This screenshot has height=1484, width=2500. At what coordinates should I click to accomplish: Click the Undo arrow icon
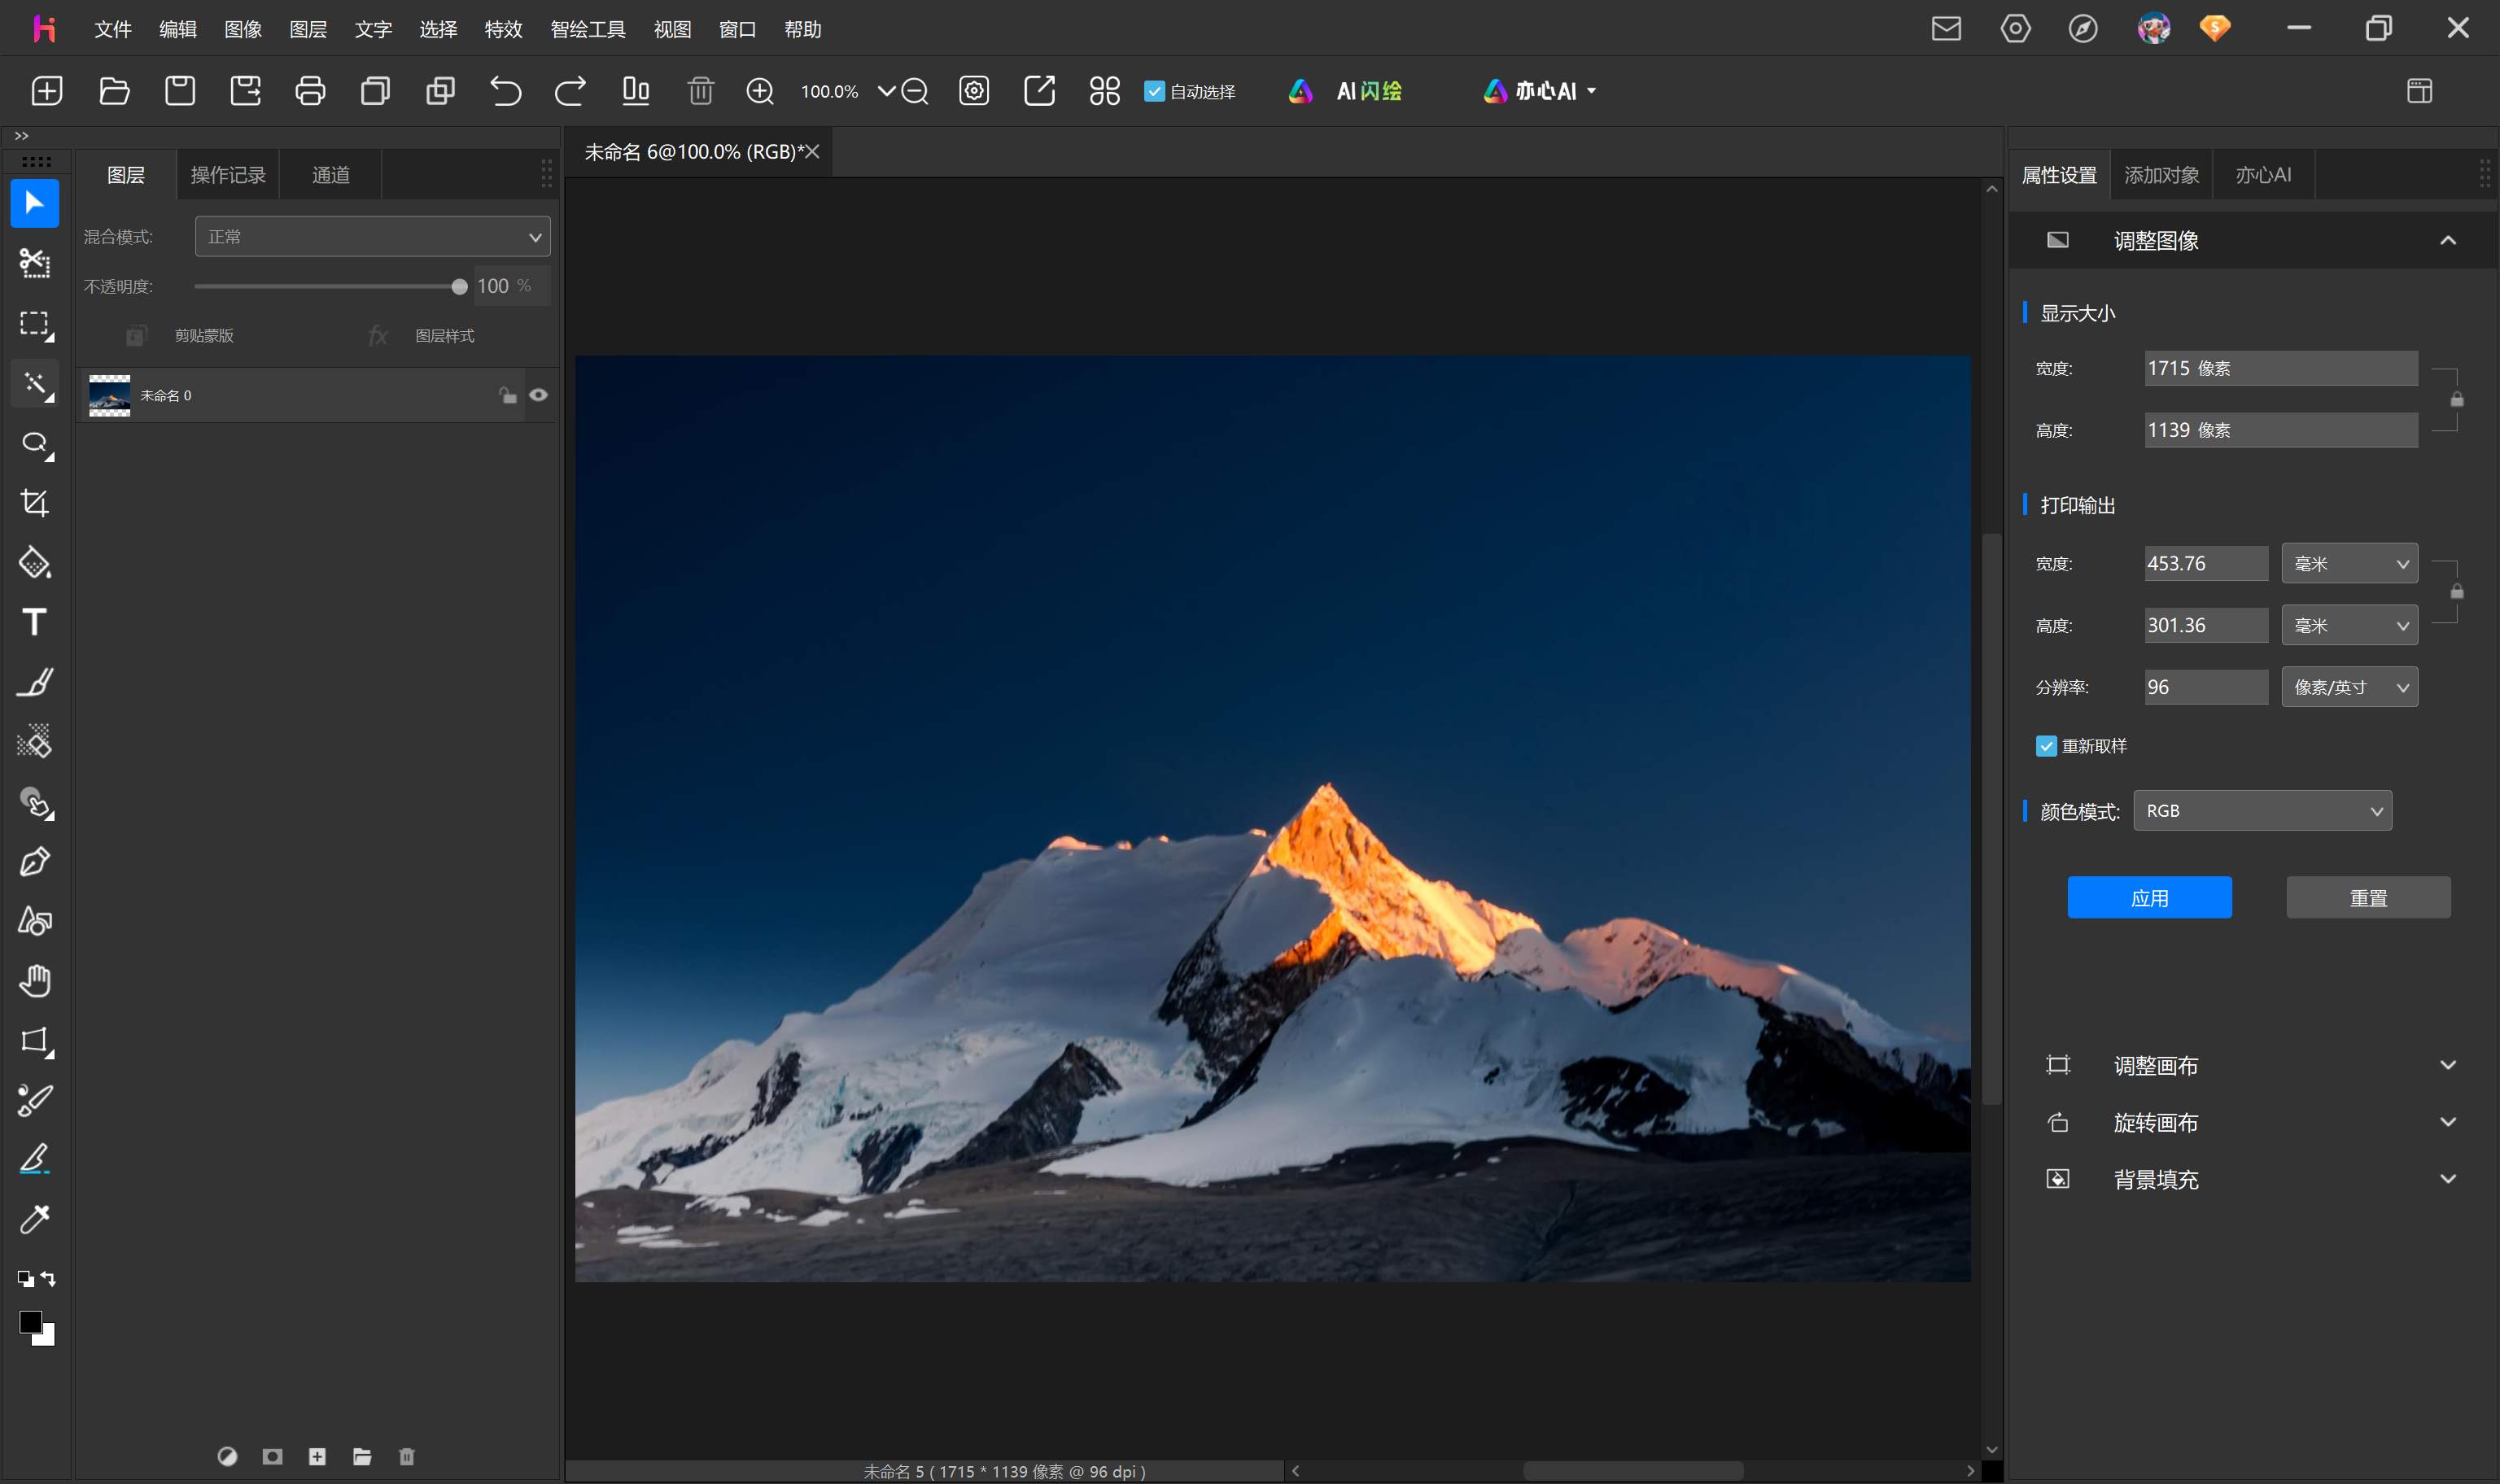(506, 91)
